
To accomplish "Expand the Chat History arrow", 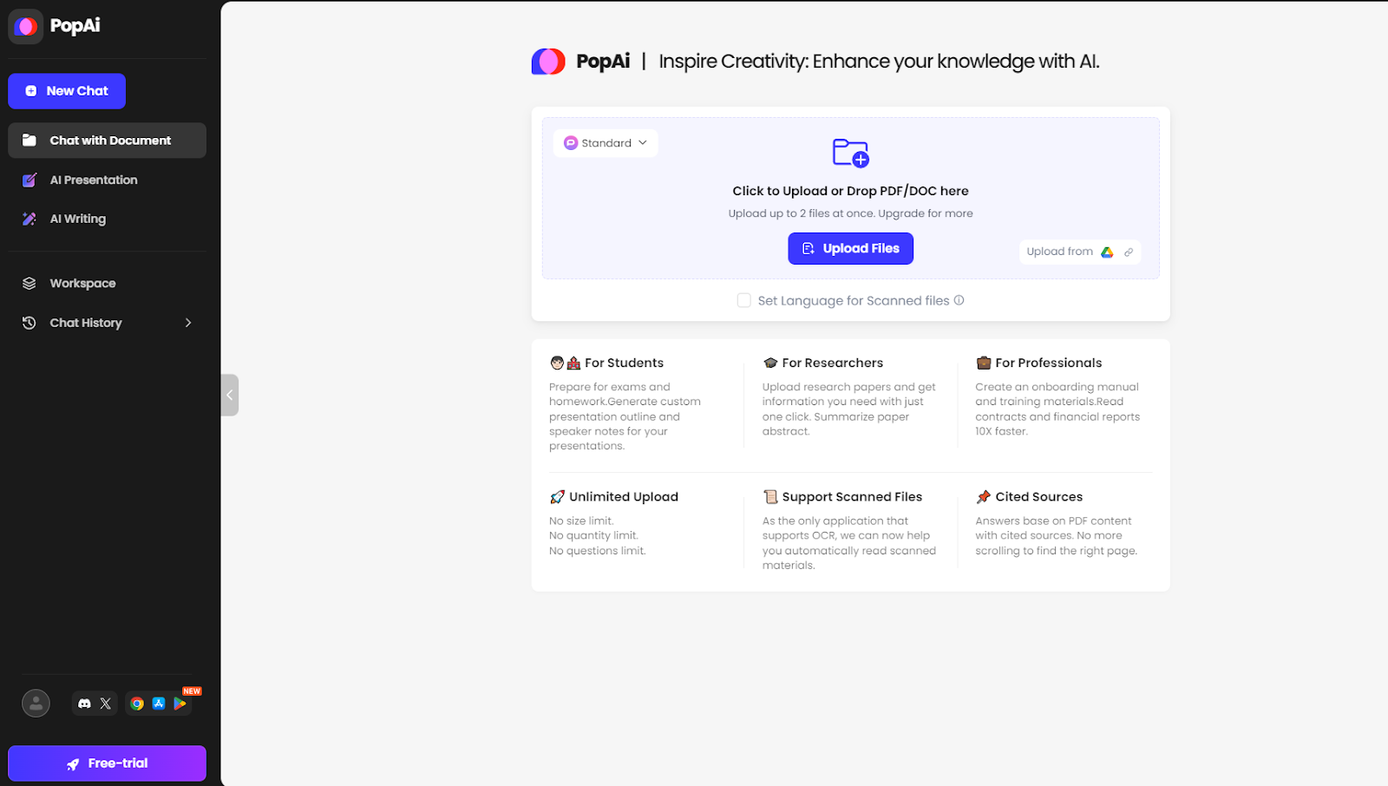I will (x=188, y=323).
